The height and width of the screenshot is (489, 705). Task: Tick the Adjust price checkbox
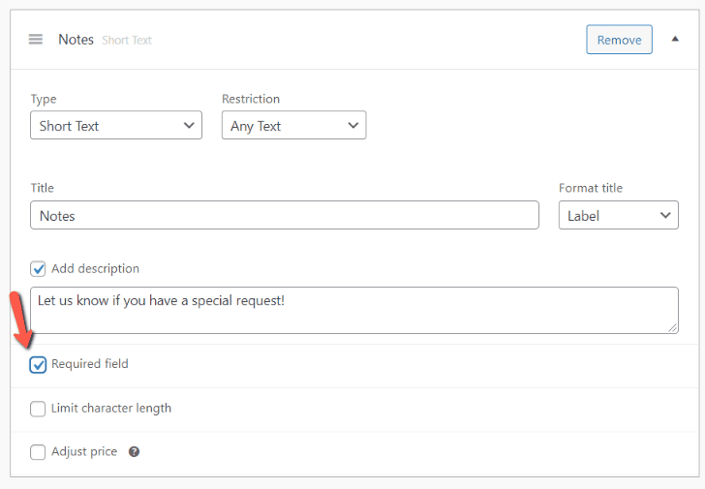click(38, 452)
